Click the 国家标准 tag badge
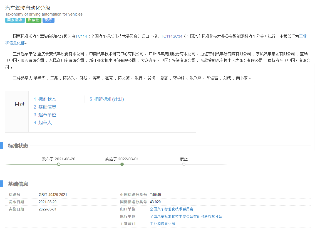Viewport: 315px width, 228px height. 15,20
